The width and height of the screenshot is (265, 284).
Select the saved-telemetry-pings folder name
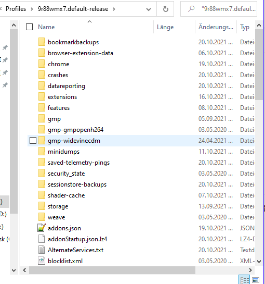tap(78, 163)
